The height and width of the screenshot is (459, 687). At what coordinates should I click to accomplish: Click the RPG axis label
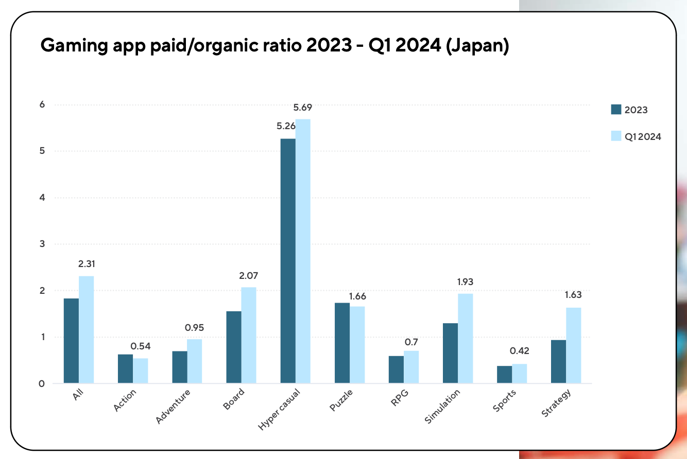pyautogui.click(x=398, y=399)
